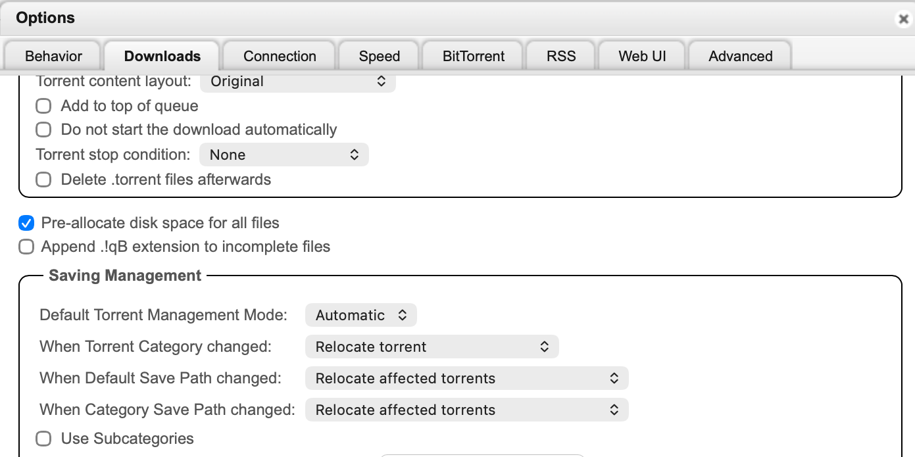Open the RSS tab
The image size is (915, 457).
[561, 57]
